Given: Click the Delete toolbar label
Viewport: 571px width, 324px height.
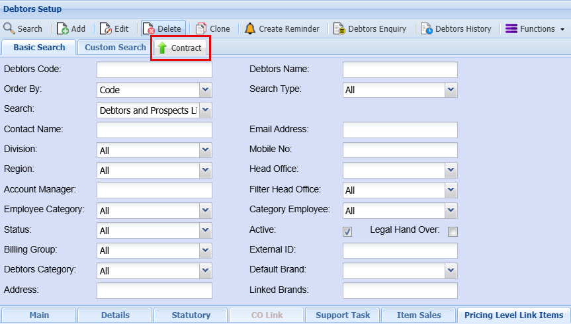Looking at the screenshot, I should [169, 28].
